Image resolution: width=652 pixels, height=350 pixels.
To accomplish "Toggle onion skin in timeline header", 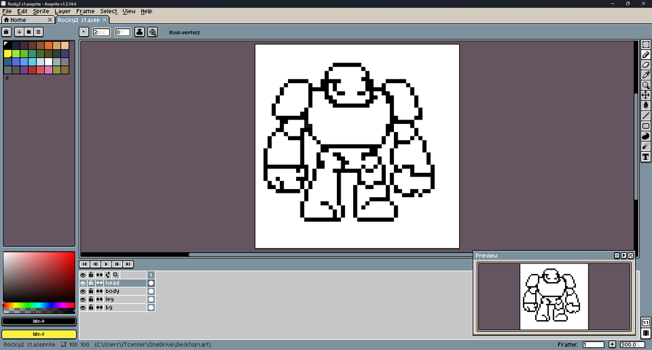I will [116, 275].
